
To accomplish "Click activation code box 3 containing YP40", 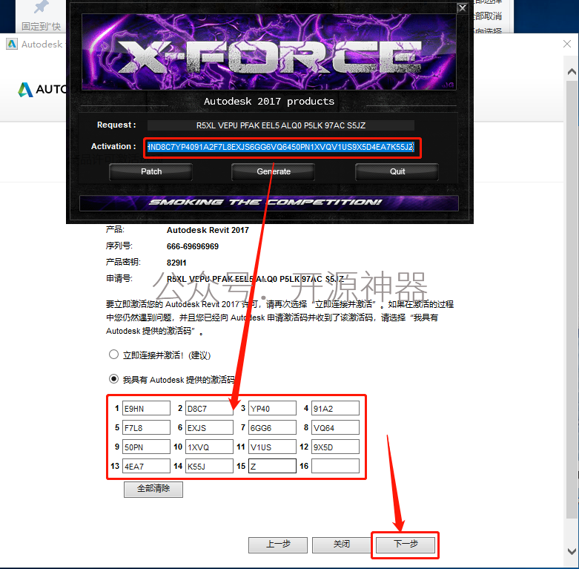I will click(x=272, y=408).
